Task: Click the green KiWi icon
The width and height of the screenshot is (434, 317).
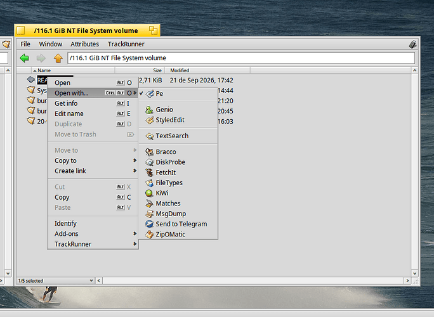Action: point(150,193)
